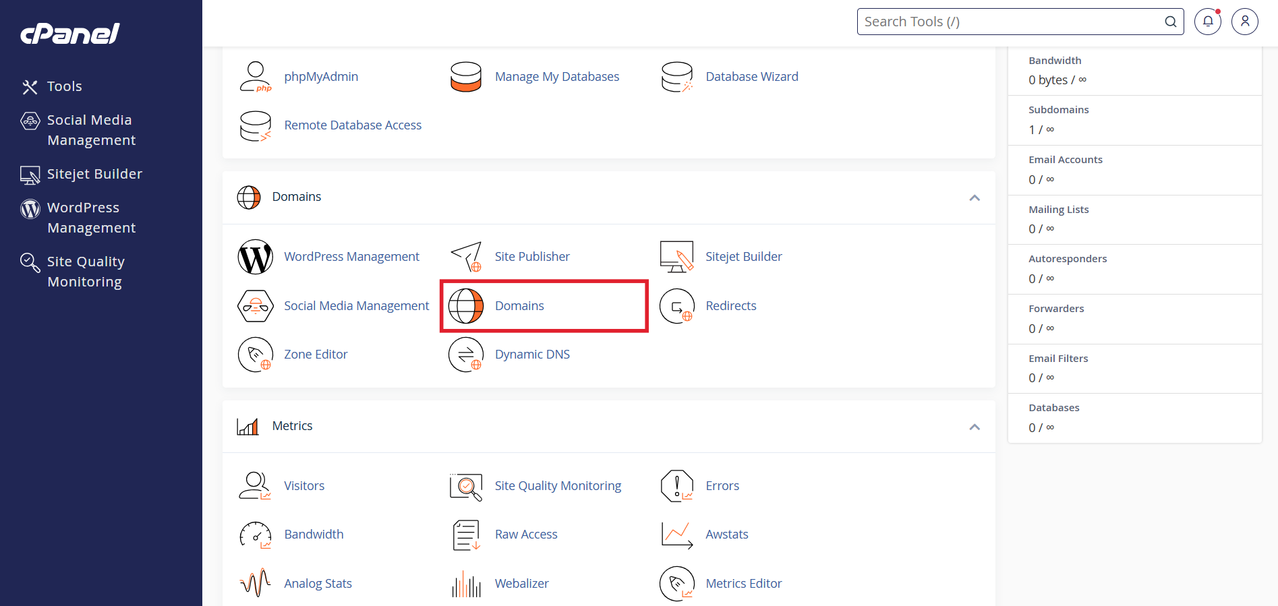
Task: Click the Webalizer bars icon
Action: pyautogui.click(x=466, y=584)
